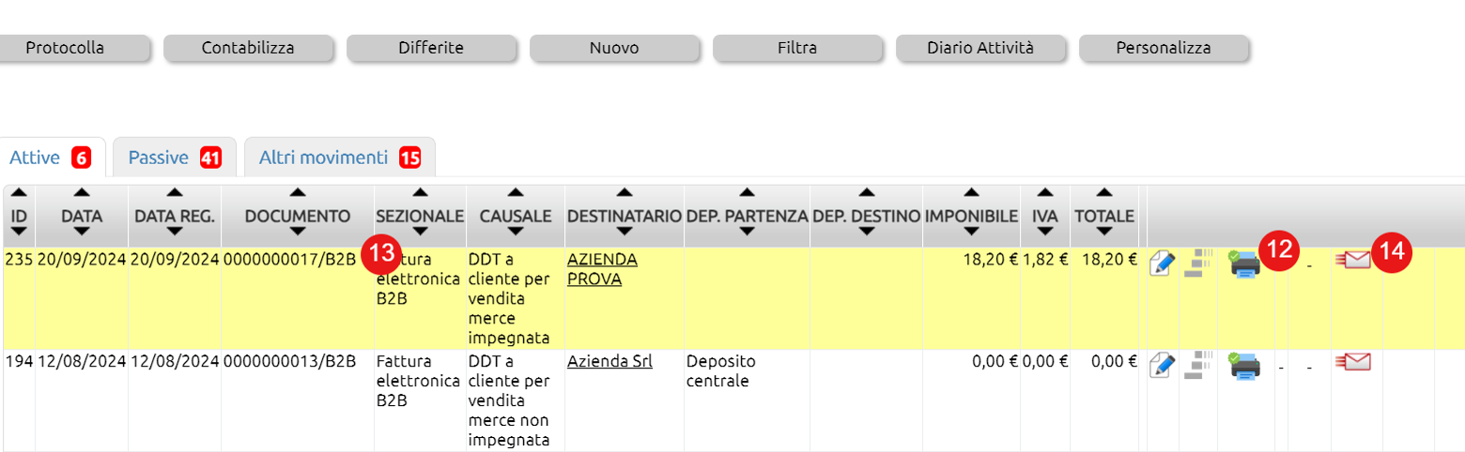Image resolution: width=1465 pixels, height=452 pixels.
Task: Click the Protocolla button
Action: click(64, 48)
